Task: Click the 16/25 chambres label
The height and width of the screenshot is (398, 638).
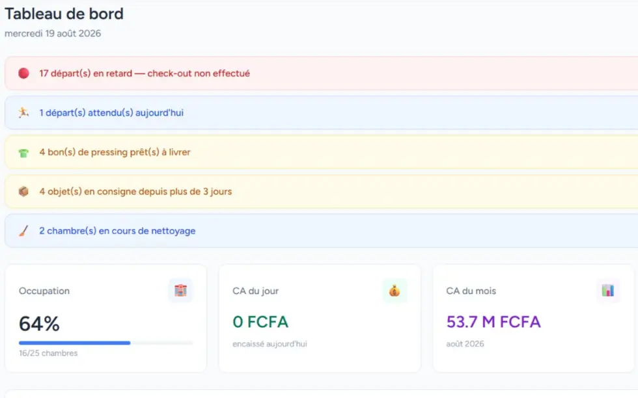Action: [x=48, y=353]
